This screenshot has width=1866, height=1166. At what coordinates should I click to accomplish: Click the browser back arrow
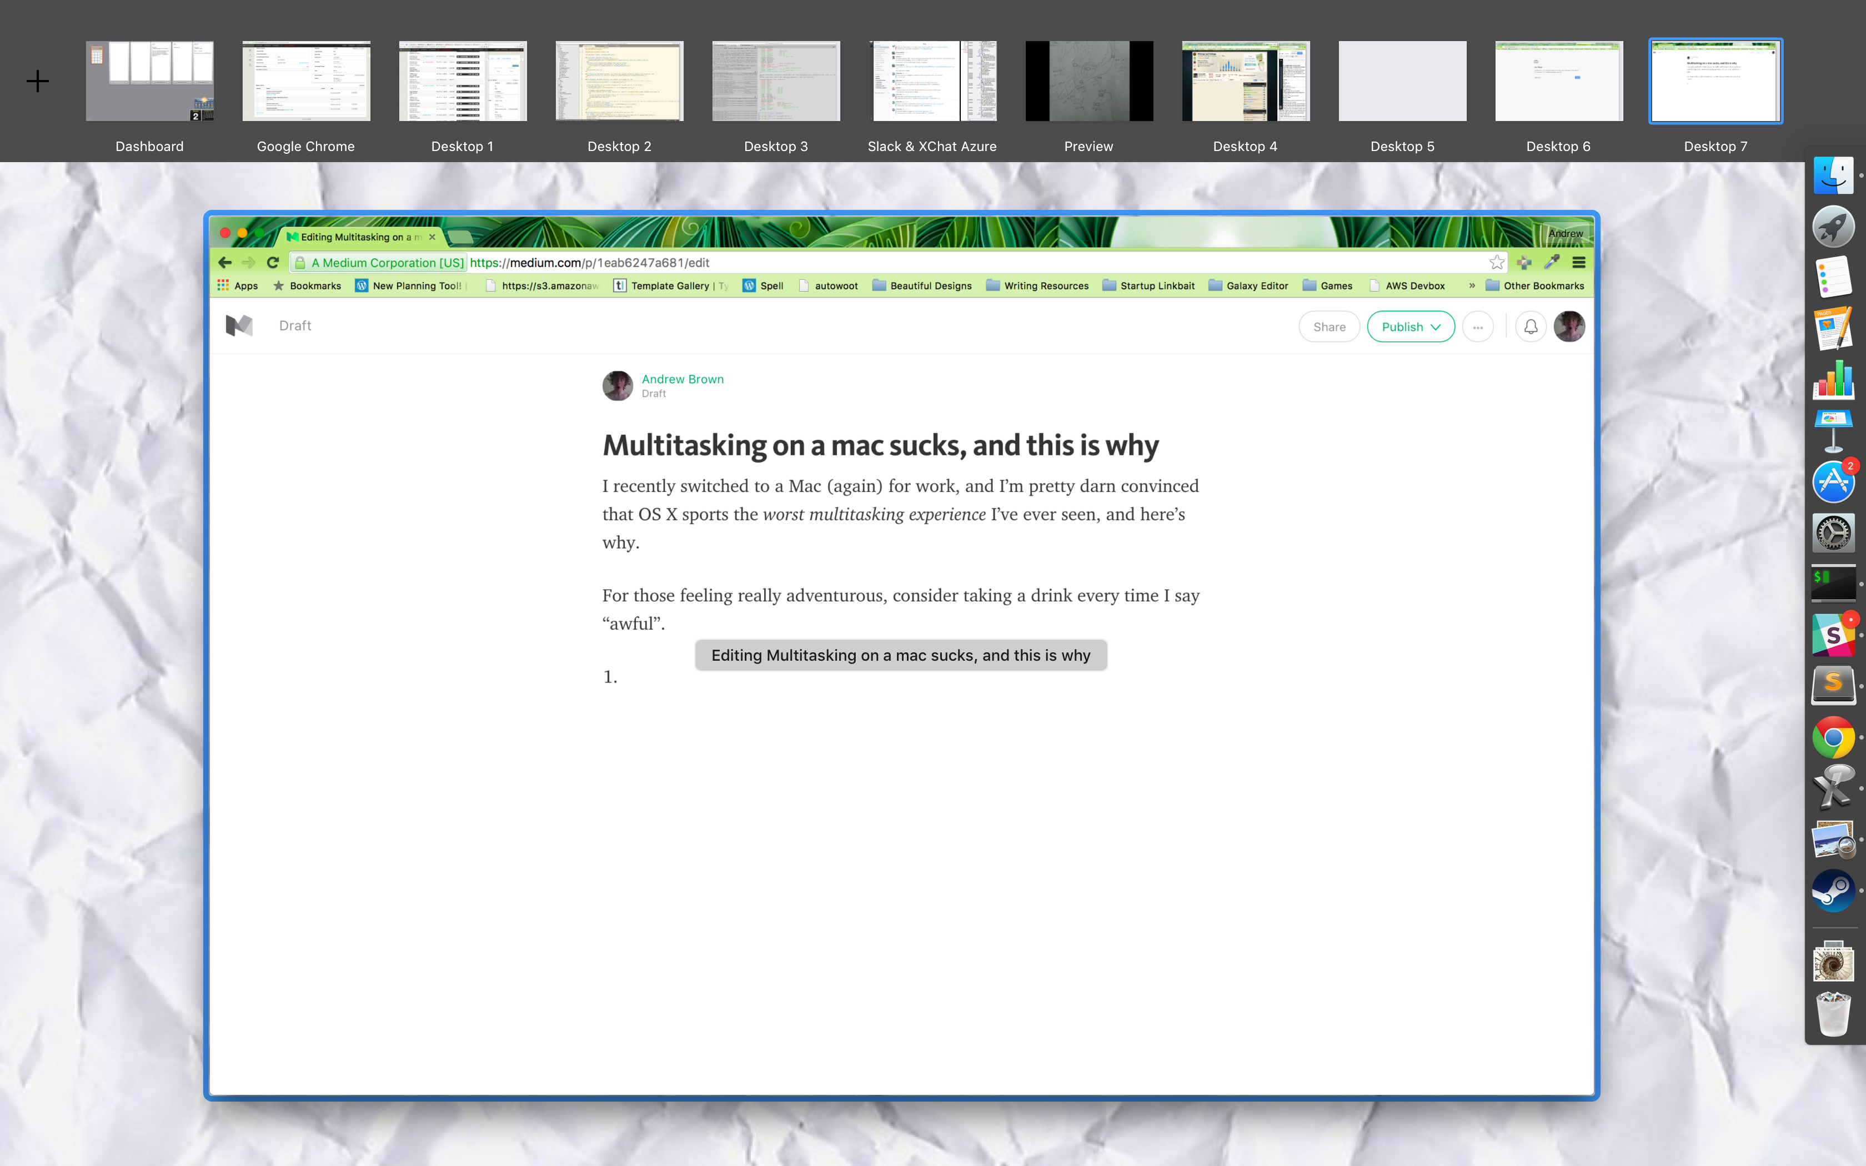[225, 262]
